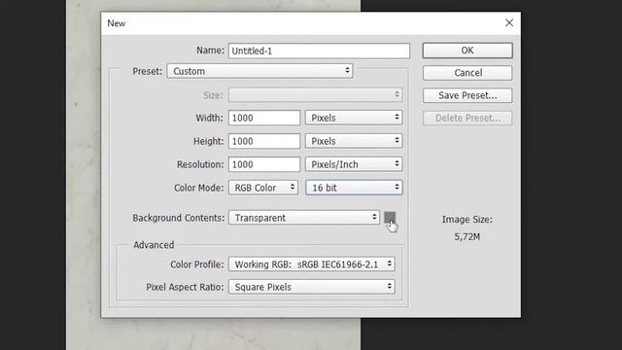The width and height of the screenshot is (622, 350).
Task: Open the Color Mode dropdown showing RGB Color
Action: click(x=263, y=188)
